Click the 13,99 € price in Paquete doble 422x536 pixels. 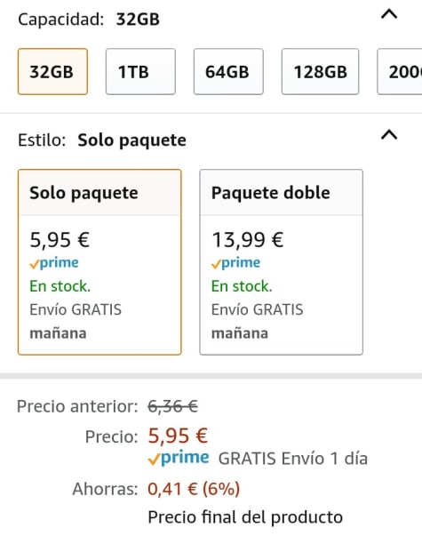pos(248,240)
